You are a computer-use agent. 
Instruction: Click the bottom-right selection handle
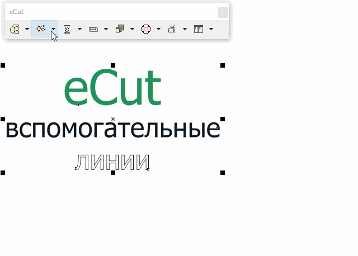pos(223,173)
